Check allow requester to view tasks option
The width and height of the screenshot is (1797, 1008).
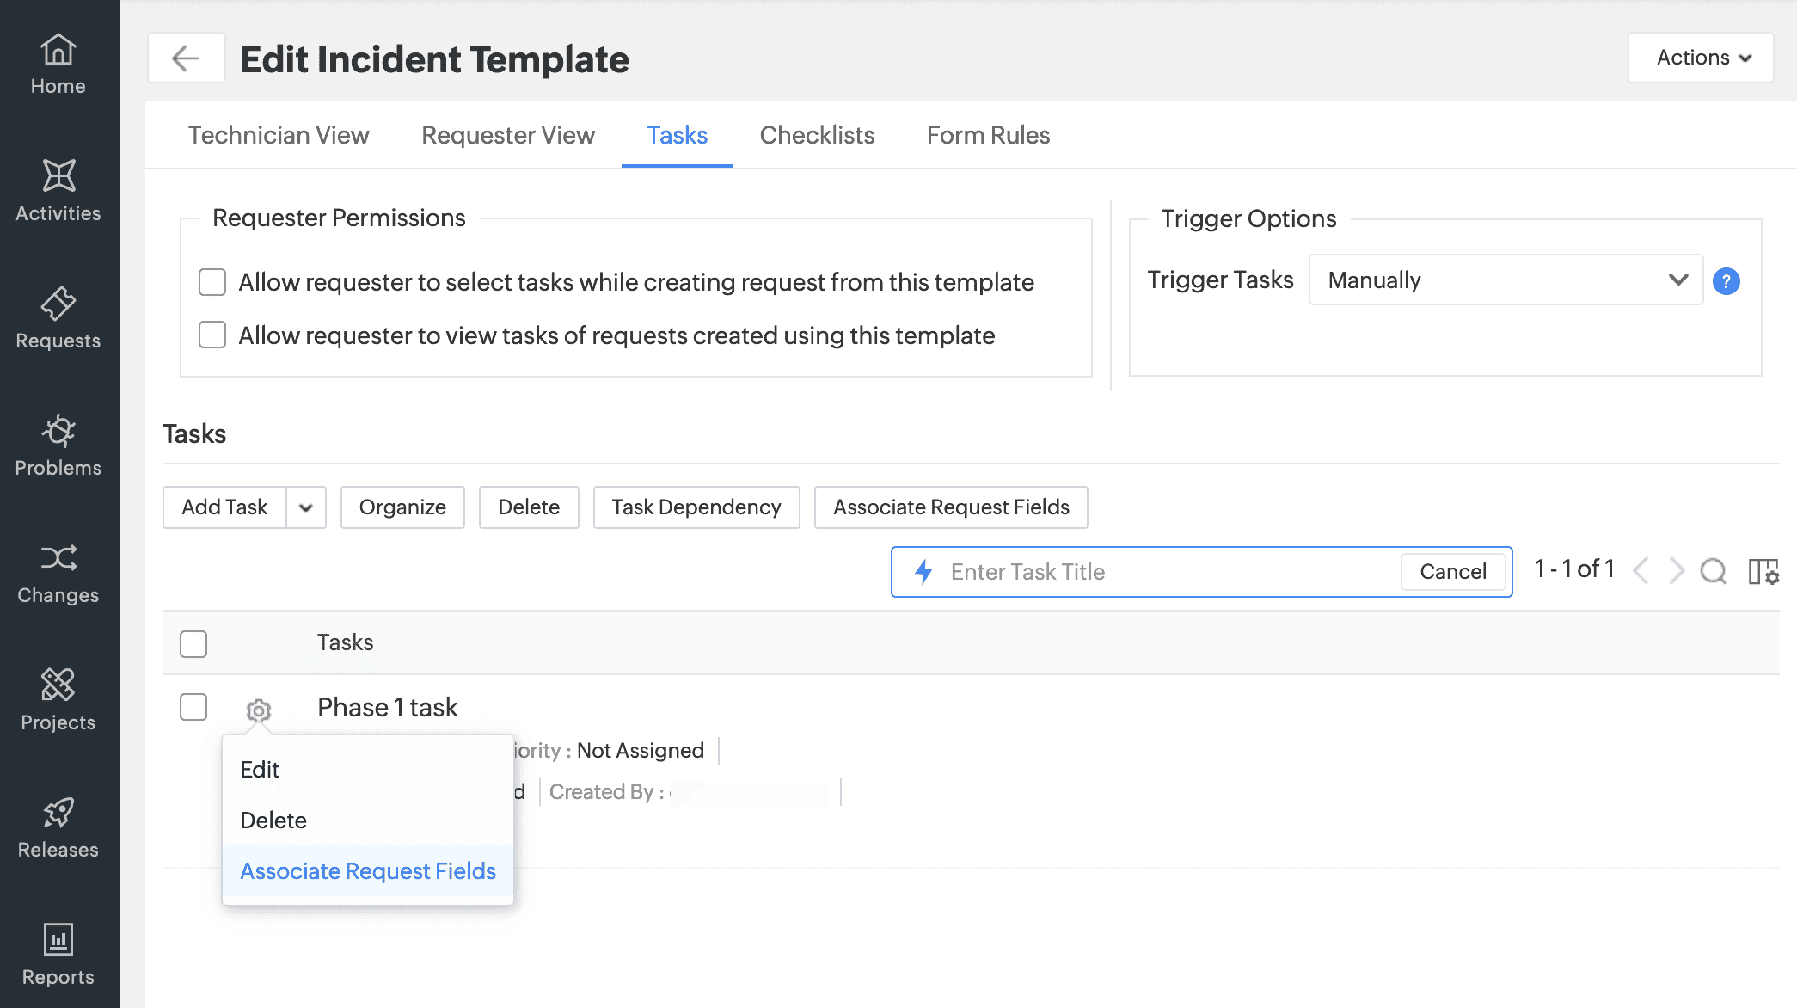click(x=212, y=335)
